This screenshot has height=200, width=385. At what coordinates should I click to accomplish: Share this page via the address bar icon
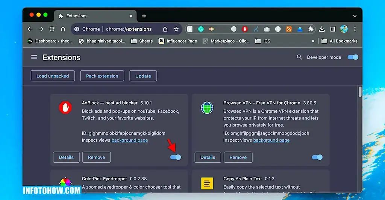165,29
